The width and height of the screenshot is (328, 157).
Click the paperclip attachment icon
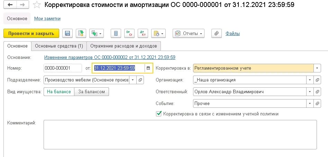click(217, 33)
